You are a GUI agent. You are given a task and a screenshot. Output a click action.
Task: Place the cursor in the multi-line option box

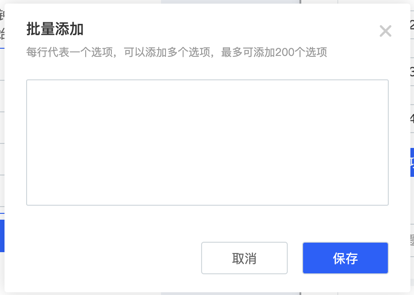click(207, 143)
